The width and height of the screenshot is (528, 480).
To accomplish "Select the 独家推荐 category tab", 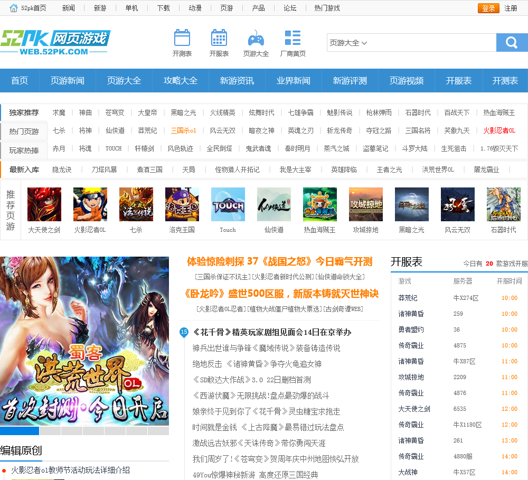I will [24, 112].
